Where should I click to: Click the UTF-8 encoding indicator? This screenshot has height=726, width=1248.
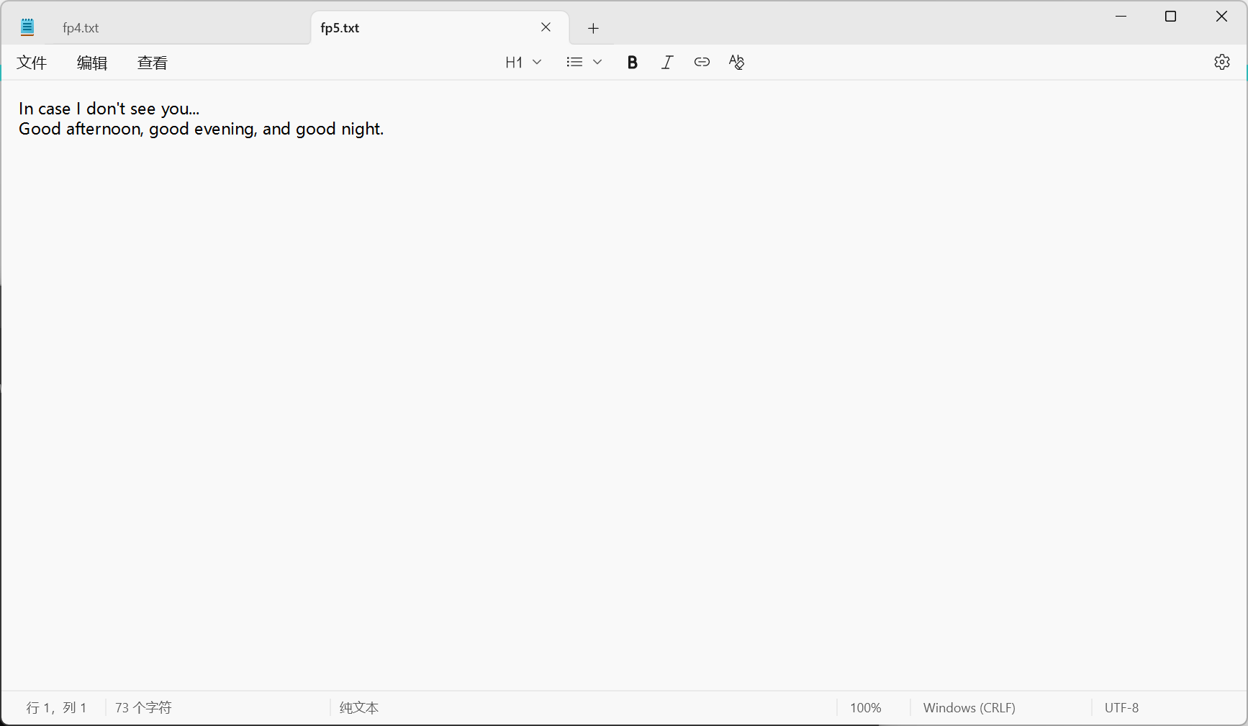pyautogui.click(x=1122, y=708)
